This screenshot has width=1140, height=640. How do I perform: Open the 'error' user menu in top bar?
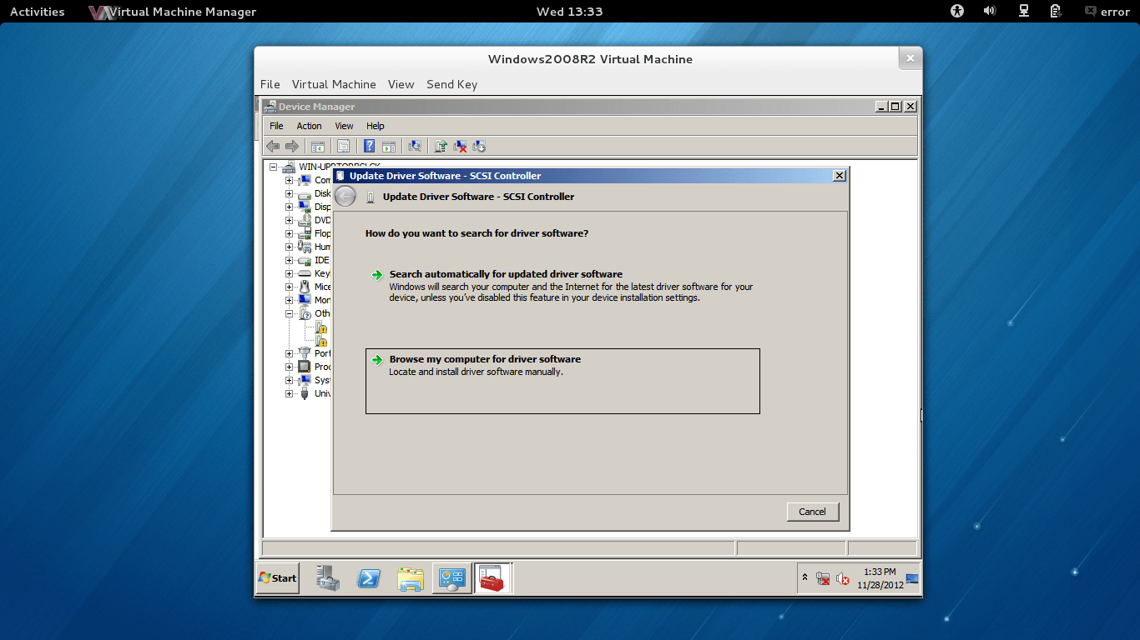tap(1107, 12)
